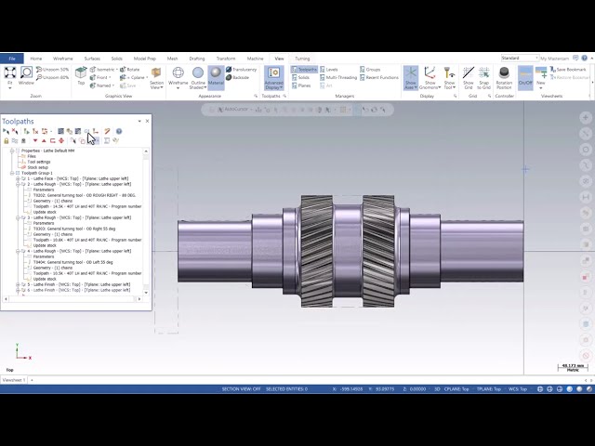Toggle the Toolpaths manager
Screen dimensions: 595x446
click(x=304, y=70)
